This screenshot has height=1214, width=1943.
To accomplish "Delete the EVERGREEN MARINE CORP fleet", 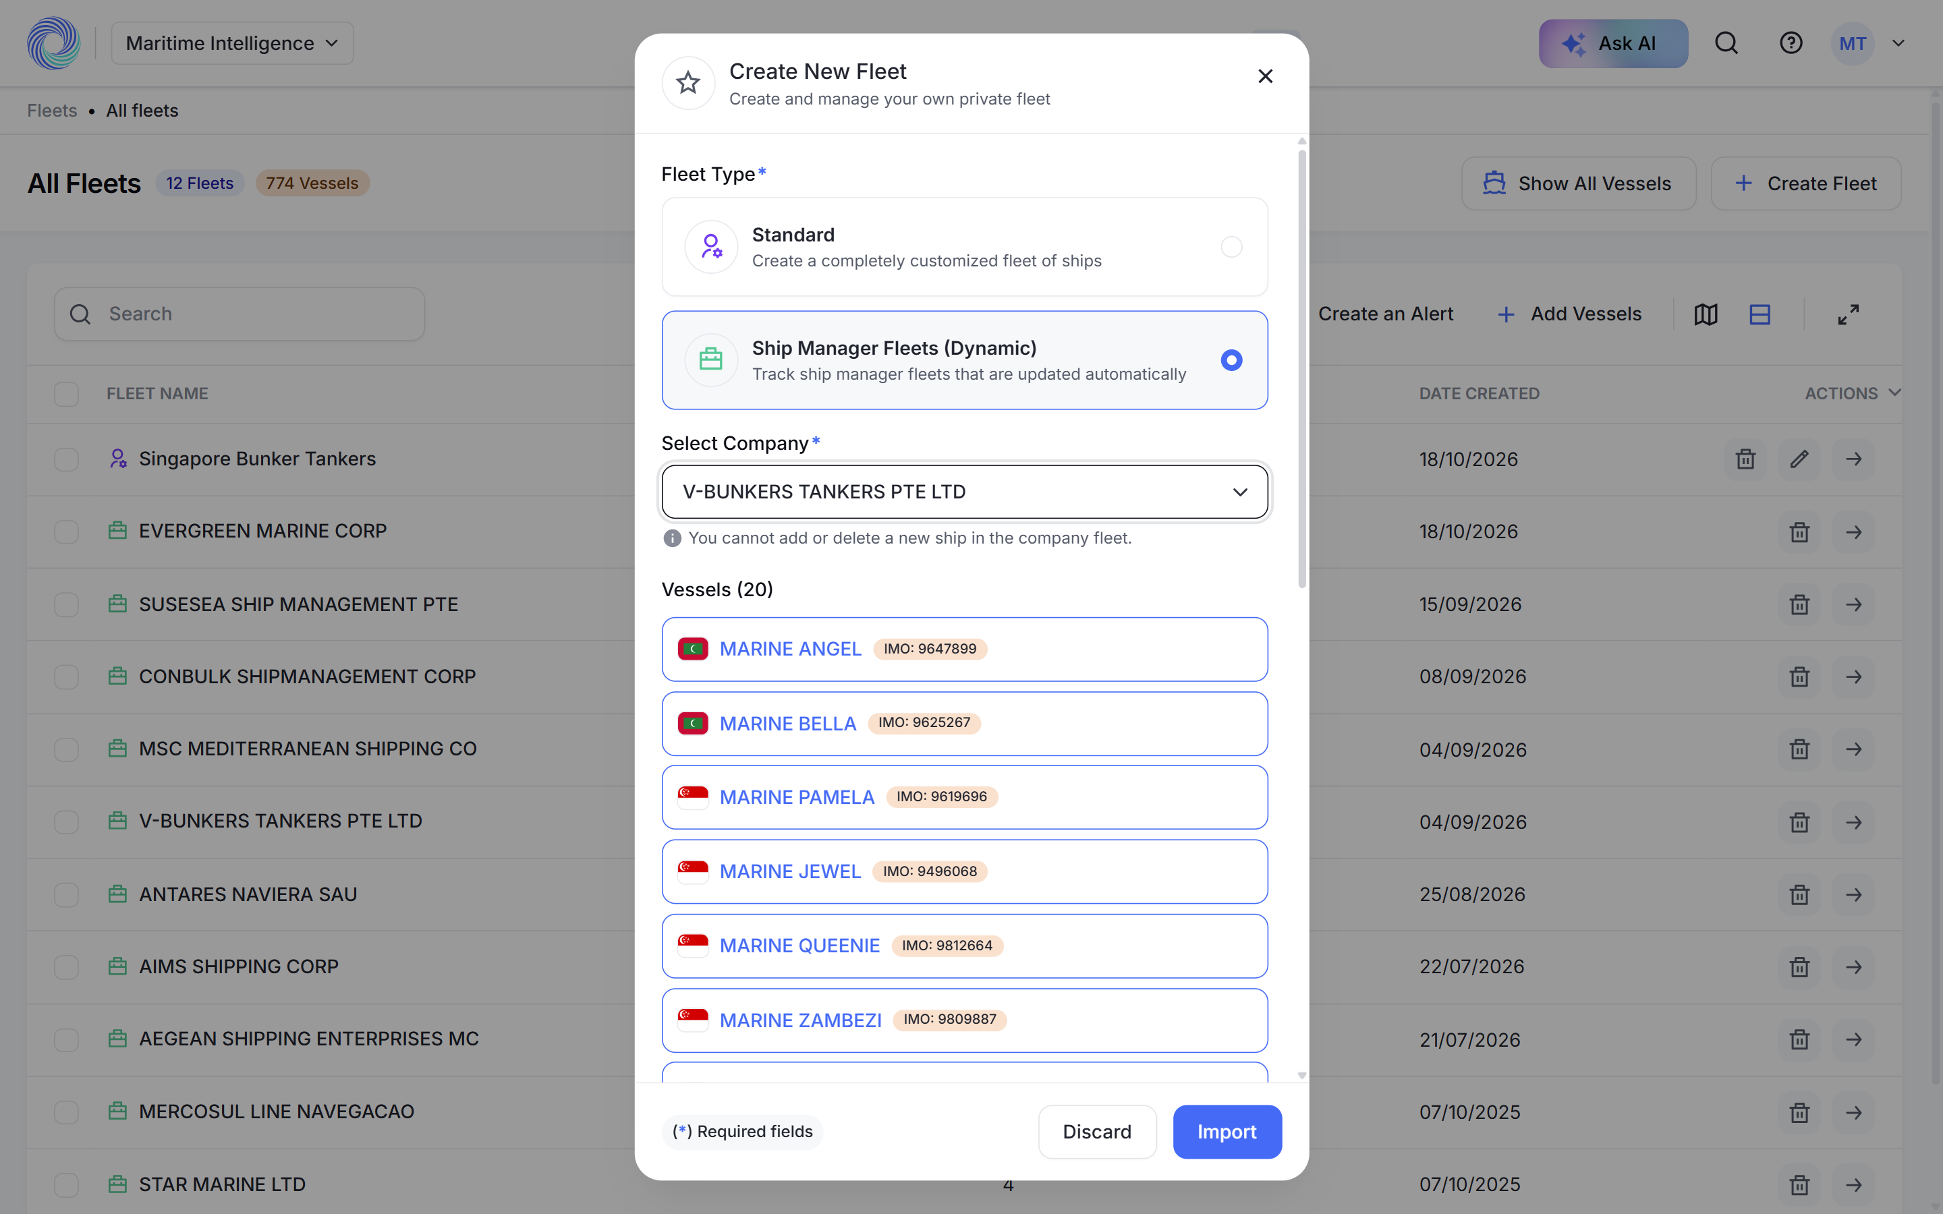I will point(1799,532).
